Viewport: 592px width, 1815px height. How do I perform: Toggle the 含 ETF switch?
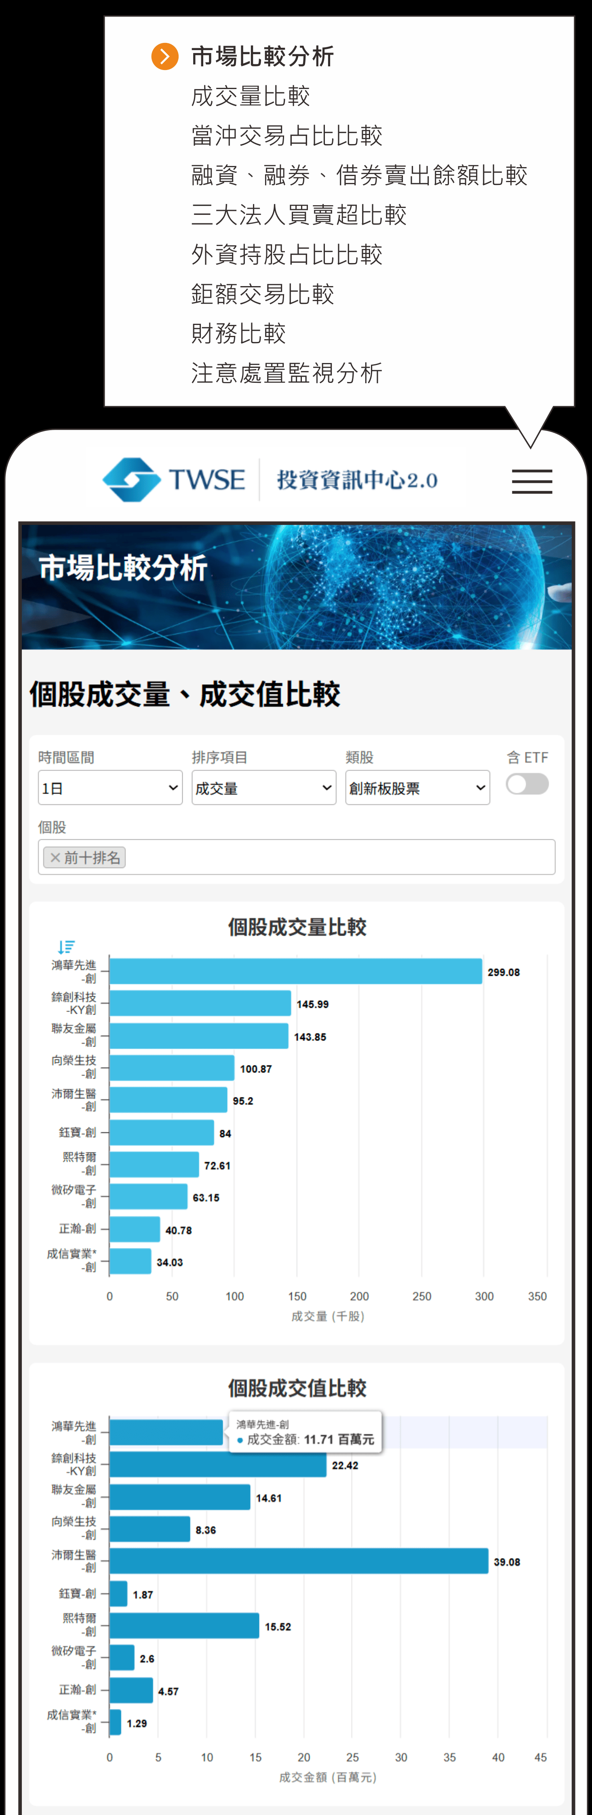tap(527, 783)
